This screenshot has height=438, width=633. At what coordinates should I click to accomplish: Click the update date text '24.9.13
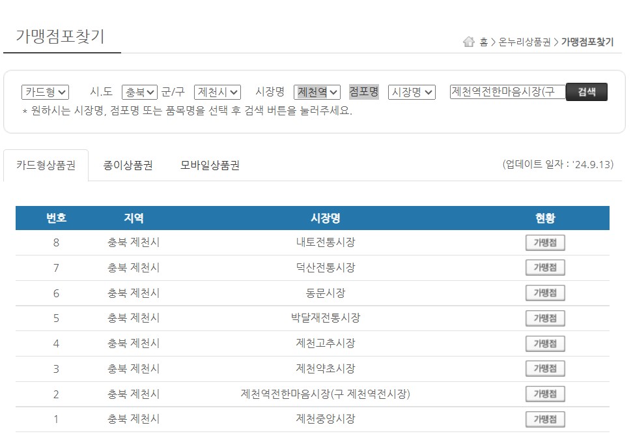558,164
